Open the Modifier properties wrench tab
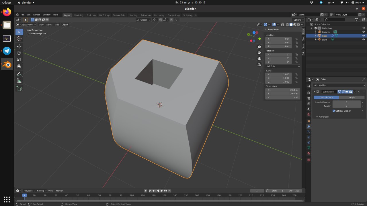 click(309, 126)
